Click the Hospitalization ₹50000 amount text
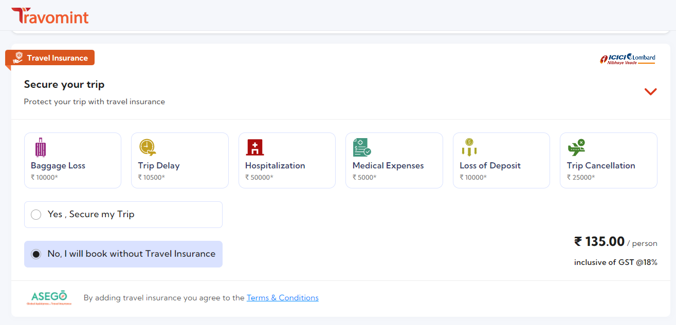Viewport: 676px width, 325px height. point(259,177)
